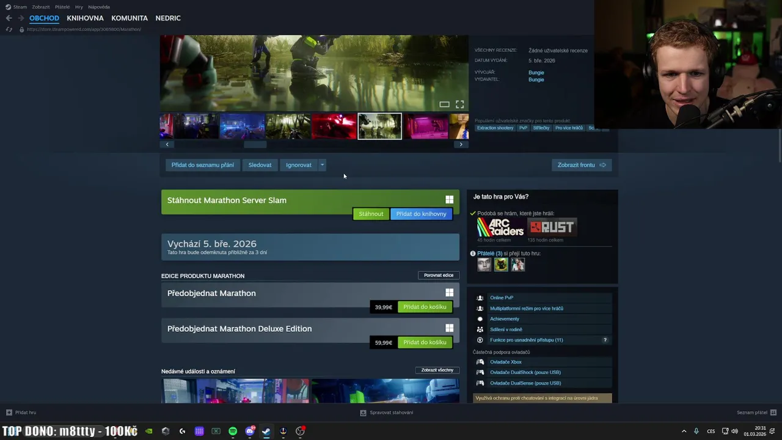Click Přidat do knihovny button

(x=421, y=214)
